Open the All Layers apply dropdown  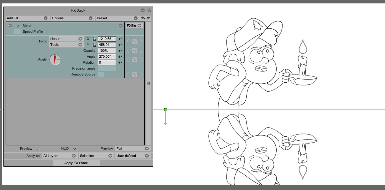pyautogui.click(x=59, y=156)
